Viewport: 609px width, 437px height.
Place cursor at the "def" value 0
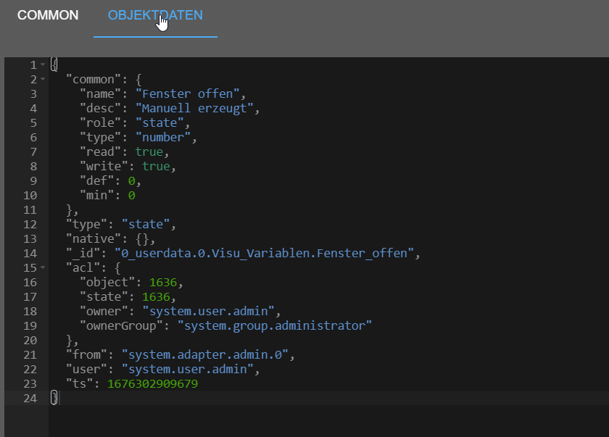[131, 180]
